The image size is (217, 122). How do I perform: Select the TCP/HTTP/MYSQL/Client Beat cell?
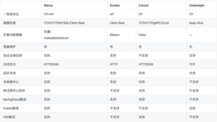coord(64,23)
